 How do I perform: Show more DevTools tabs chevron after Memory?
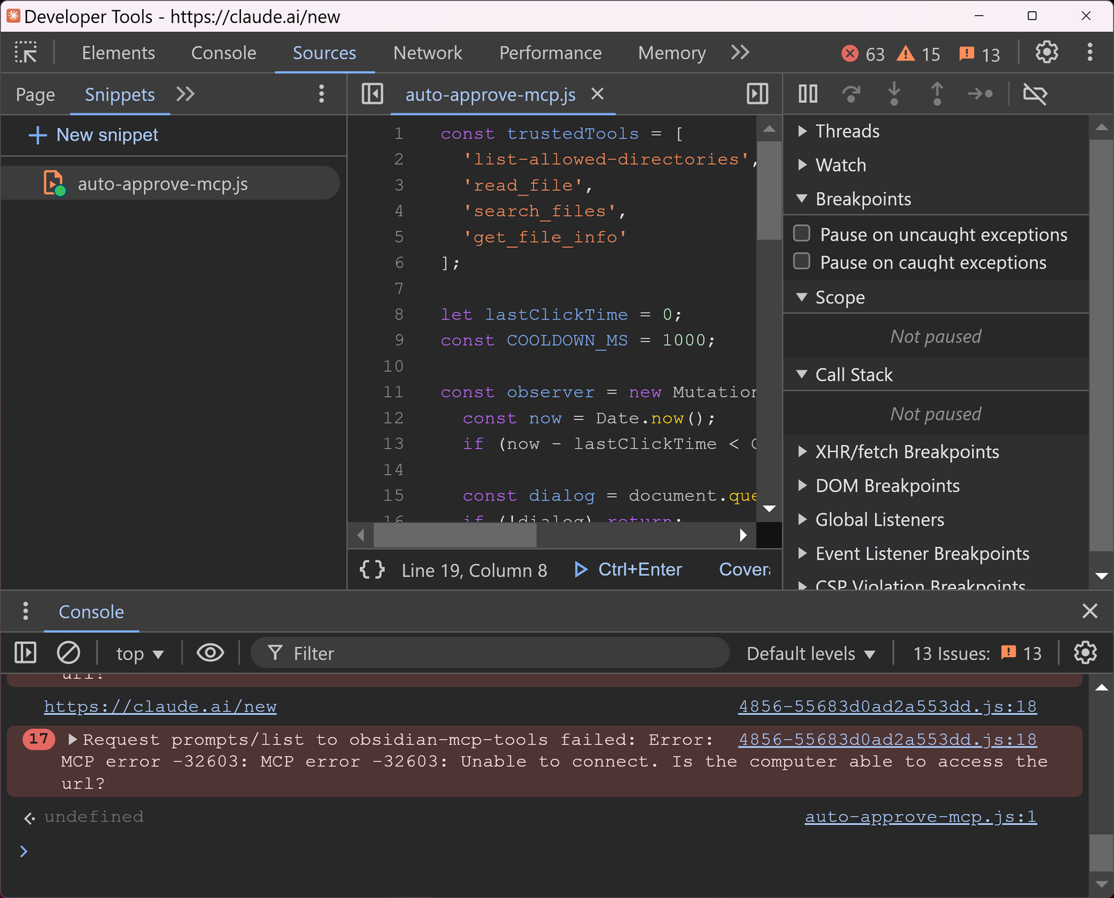pos(740,52)
